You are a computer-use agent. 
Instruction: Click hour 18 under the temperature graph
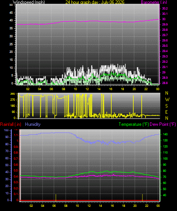coord(123,206)
